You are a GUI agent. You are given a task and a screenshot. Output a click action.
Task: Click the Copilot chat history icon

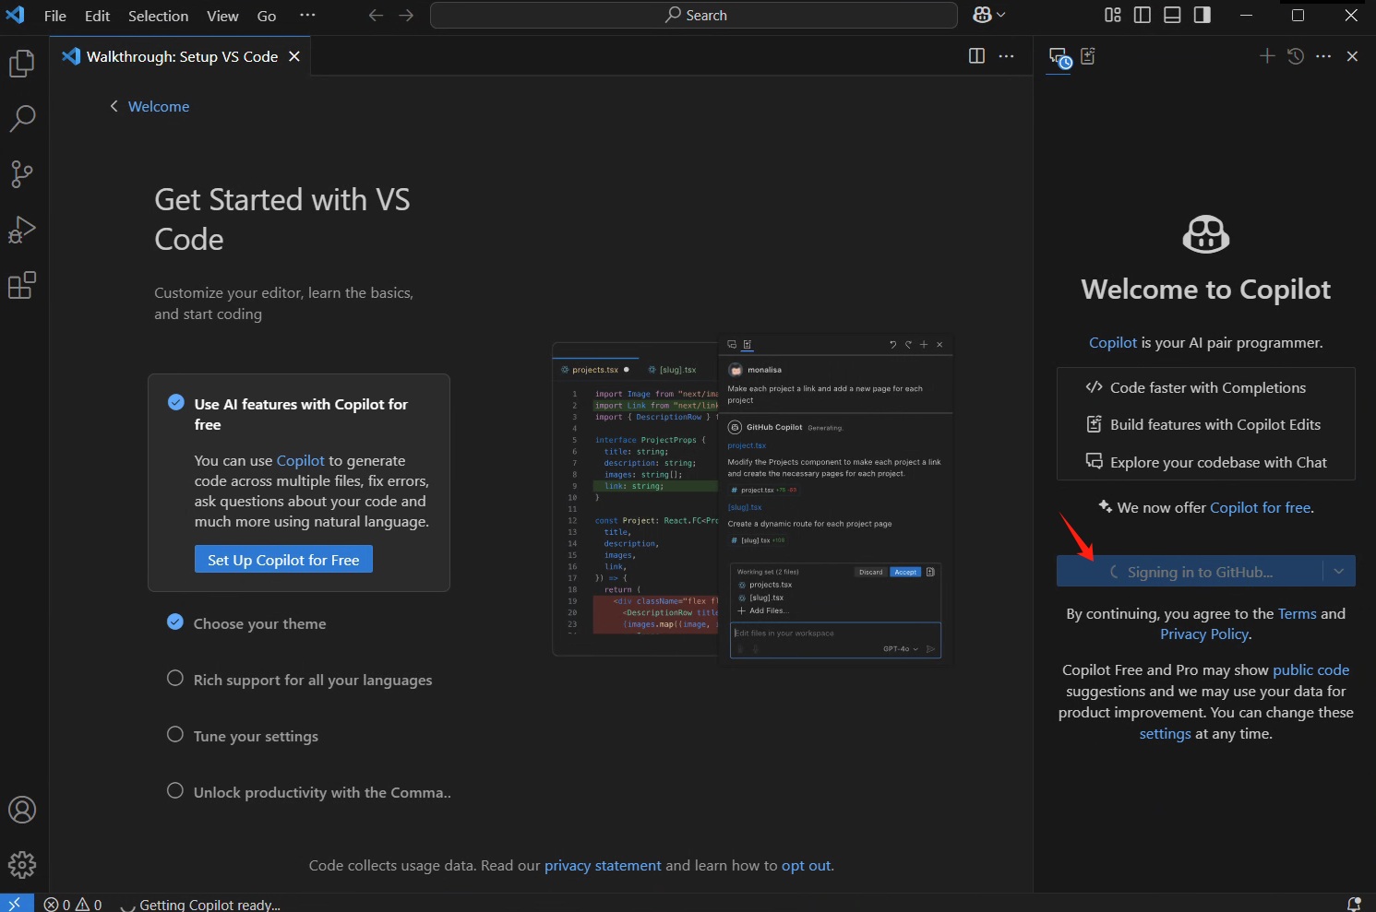click(x=1296, y=56)
